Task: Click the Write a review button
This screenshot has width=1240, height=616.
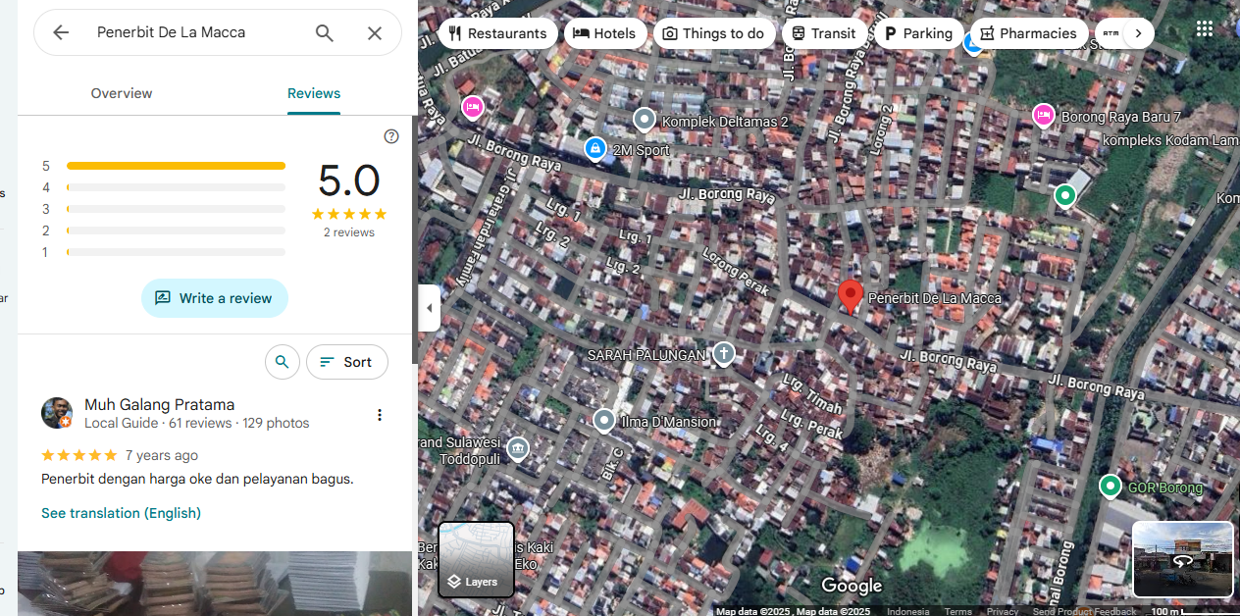Action: tap(215, 298)
